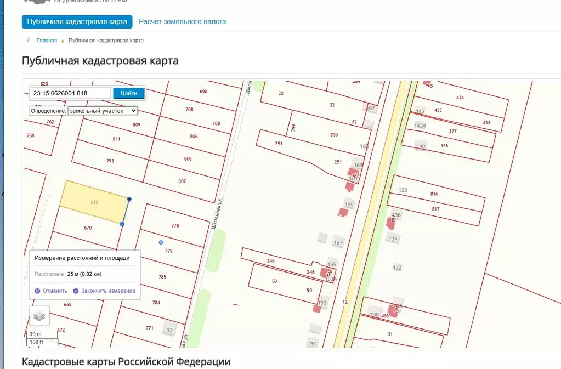Click the 'Главная' breadcrumb link
561x369 pixels.
[47, 41]
